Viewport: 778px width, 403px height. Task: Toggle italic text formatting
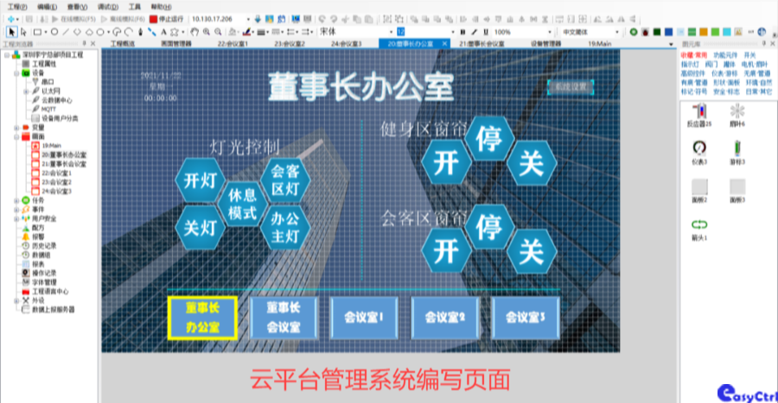tap(475, 32)
